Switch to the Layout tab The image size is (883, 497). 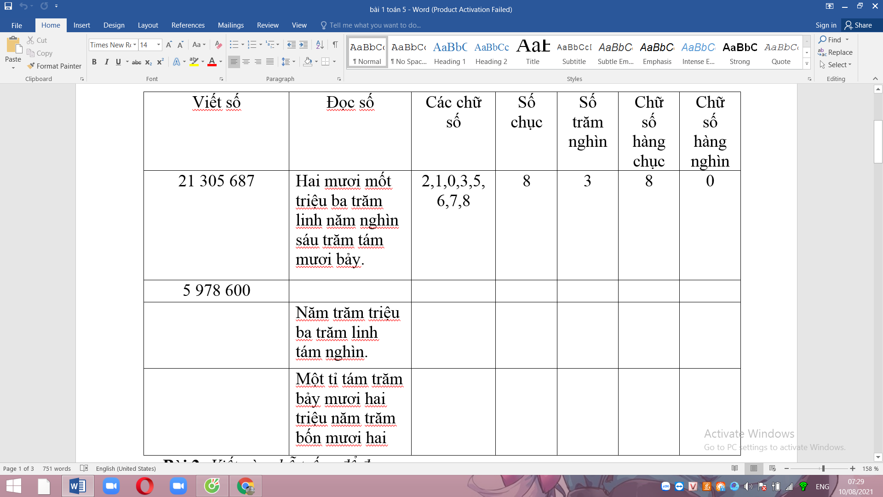tap(148, 25)
